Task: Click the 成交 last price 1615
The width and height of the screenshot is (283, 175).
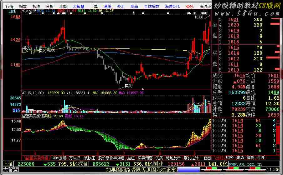Action: pyautogui.click(x=240, y=76)
